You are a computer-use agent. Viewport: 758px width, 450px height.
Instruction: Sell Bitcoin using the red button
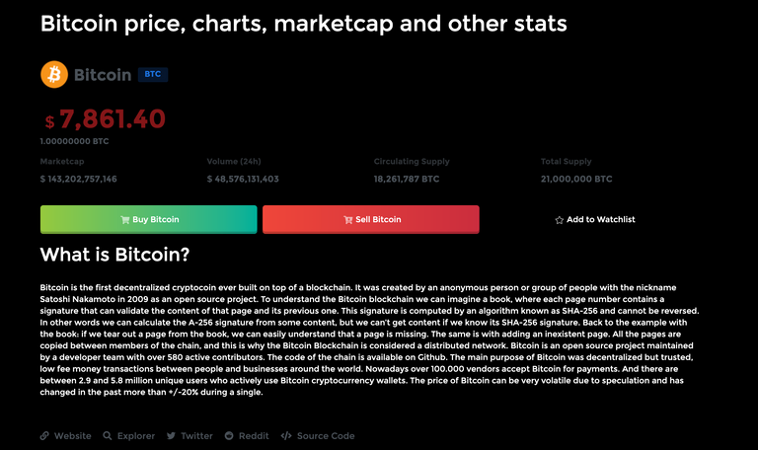coord(371,219)
